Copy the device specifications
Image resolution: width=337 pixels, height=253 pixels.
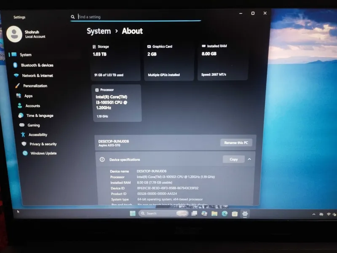pyautogui.click(x=234, y=159)
